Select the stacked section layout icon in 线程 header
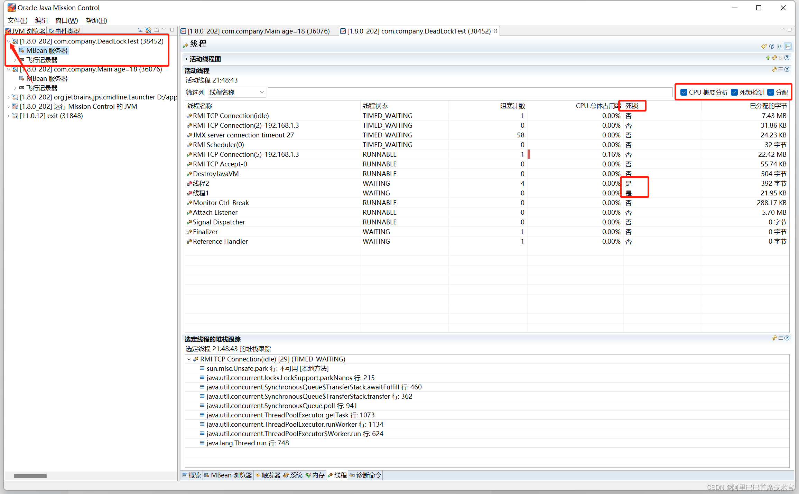Image resolution: width=799 pixels, height=494 pixels. pyautogui.click(x=788, y=46)
